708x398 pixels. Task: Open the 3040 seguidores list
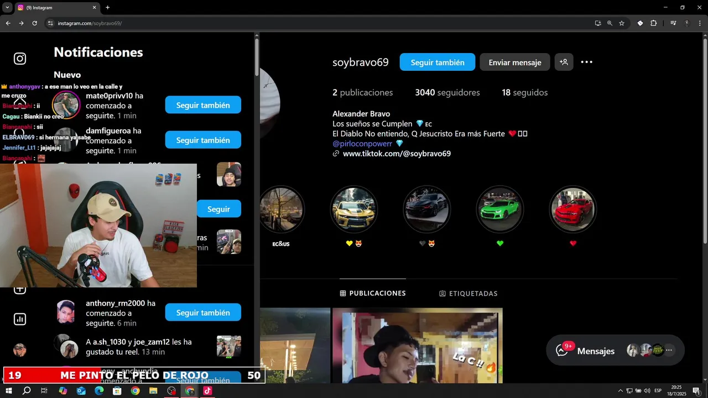point(447,92)
